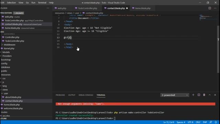Image resolution: width=220 pixels, height=124 pixels.
Task: Expand the database folder
Action: pos(26,67)
